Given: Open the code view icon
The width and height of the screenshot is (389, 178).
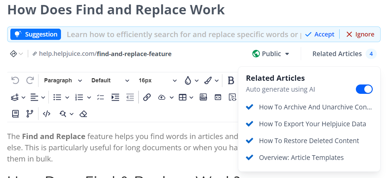Looking at the screenshot, I should click(47, 114).
